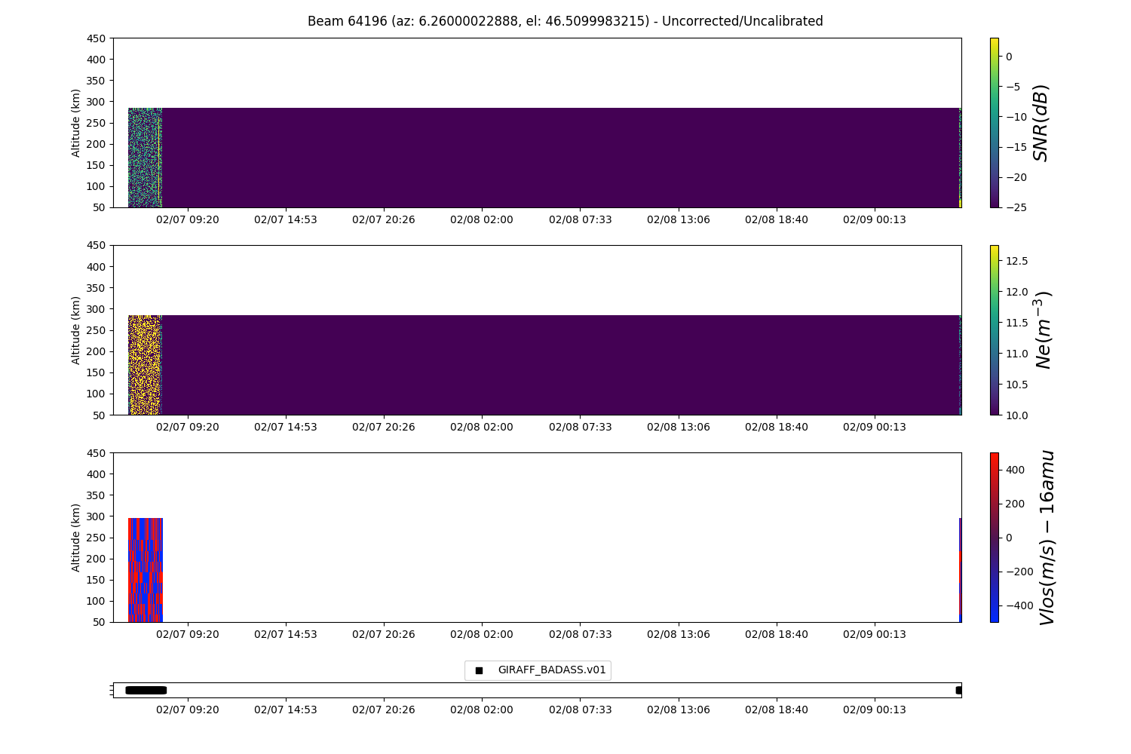The image size is (1131, 754).
Task: Click 02/07 09:20 tick under SNR plot
Action: point(188,219)
